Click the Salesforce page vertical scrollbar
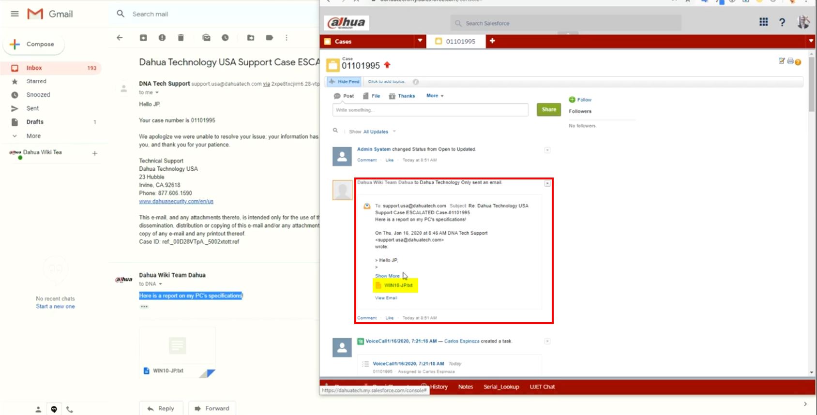 [x=811, y=84]
